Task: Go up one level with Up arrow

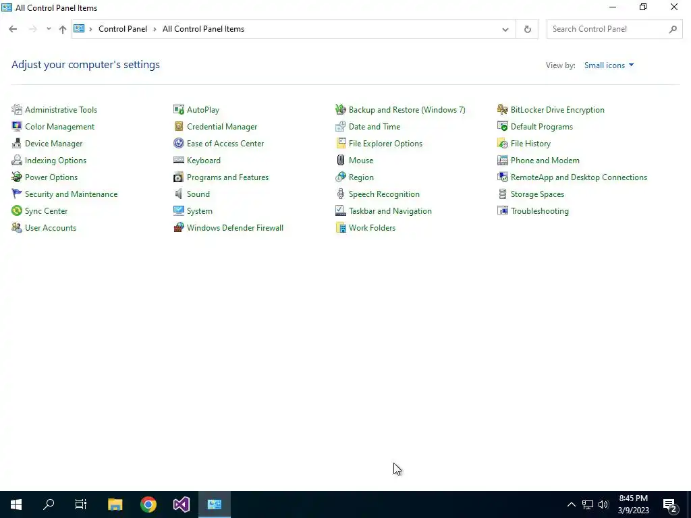Action: (x=63, y=30)
